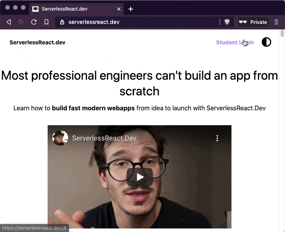This screenshot has width=285, height=232.
Task: Reload the page with the refresh icon
Action: click(34, 22)
